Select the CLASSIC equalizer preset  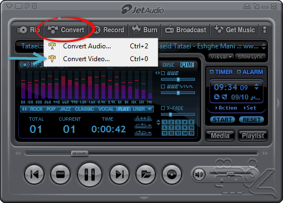(84, 109)
